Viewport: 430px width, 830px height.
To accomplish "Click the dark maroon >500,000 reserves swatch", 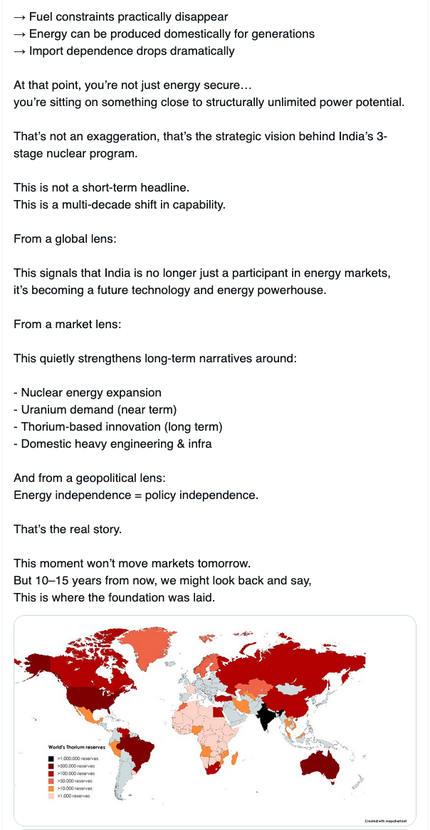I will (x=51, y=766).
